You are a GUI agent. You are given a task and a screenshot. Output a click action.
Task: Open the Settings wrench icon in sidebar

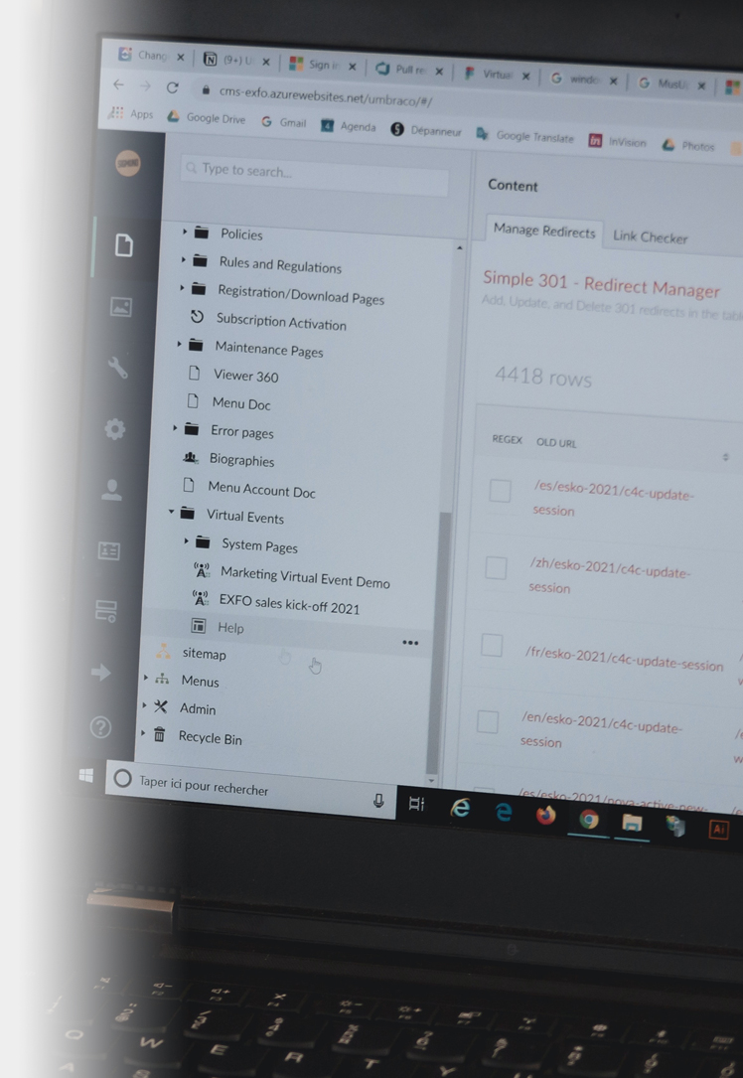point(117,368)
